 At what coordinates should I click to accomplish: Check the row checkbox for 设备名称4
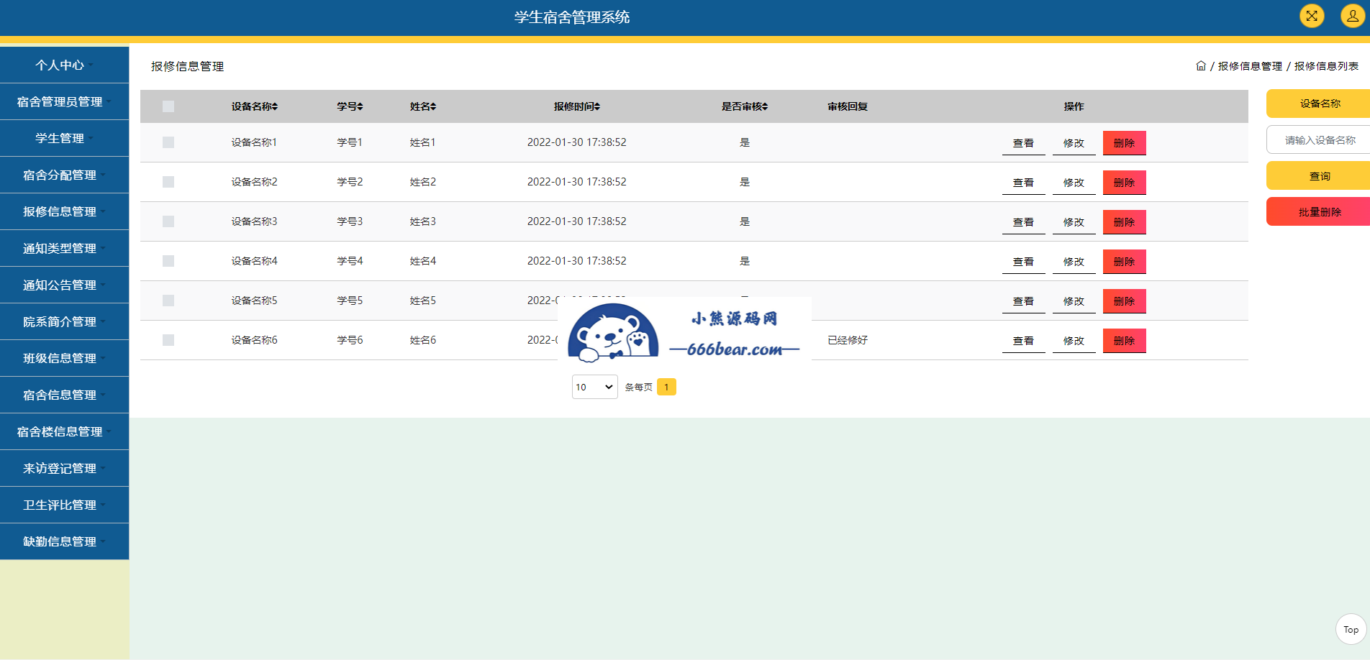168,261
